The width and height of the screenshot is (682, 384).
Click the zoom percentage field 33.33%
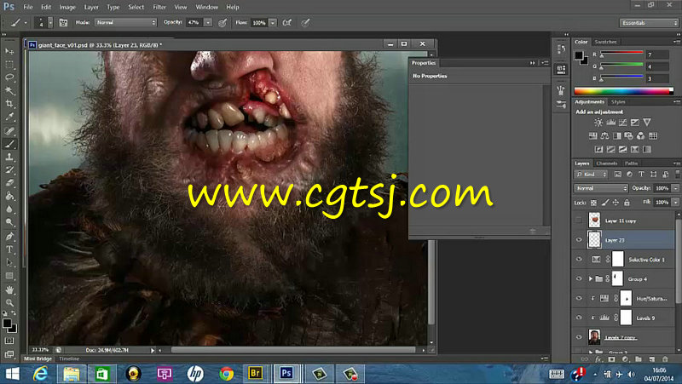[40, 350]
